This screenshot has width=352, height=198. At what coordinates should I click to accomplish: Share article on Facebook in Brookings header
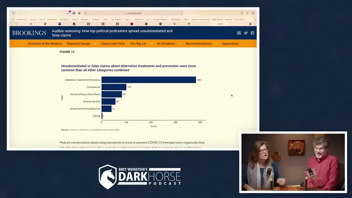(252, 33)
